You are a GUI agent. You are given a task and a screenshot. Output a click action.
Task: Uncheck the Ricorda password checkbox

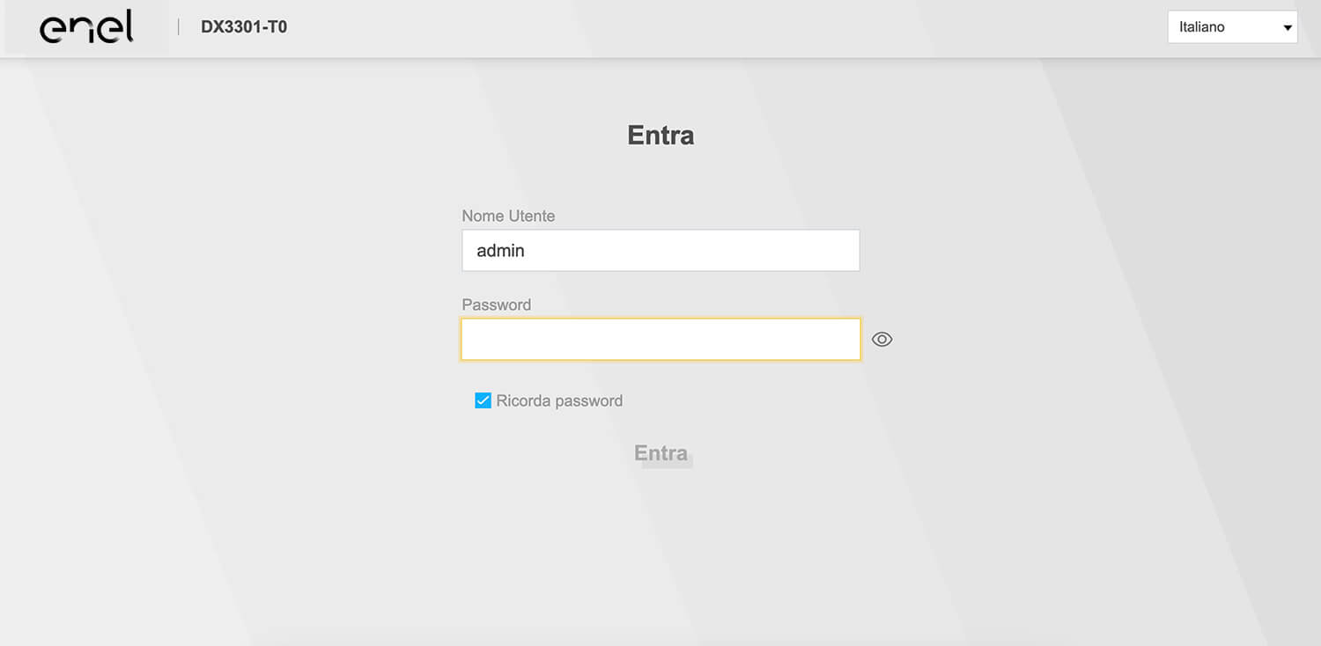pyautogui.click(x=483, y=401)
